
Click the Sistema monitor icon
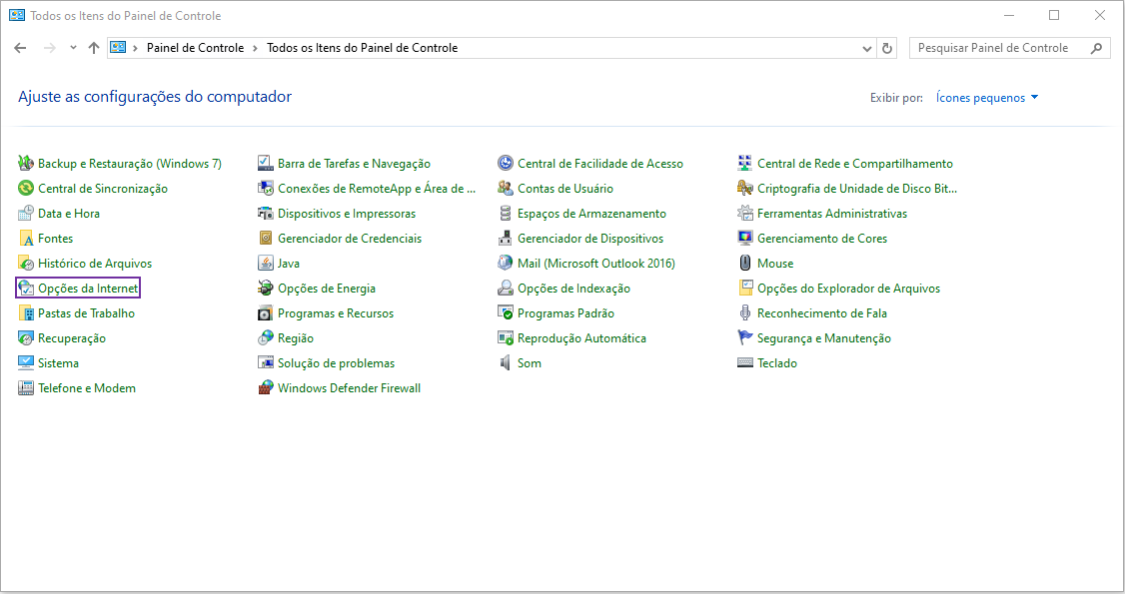[26, 363]
